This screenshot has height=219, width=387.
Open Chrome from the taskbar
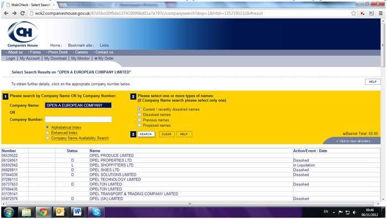pyautogui.click(x=43, y=212)
